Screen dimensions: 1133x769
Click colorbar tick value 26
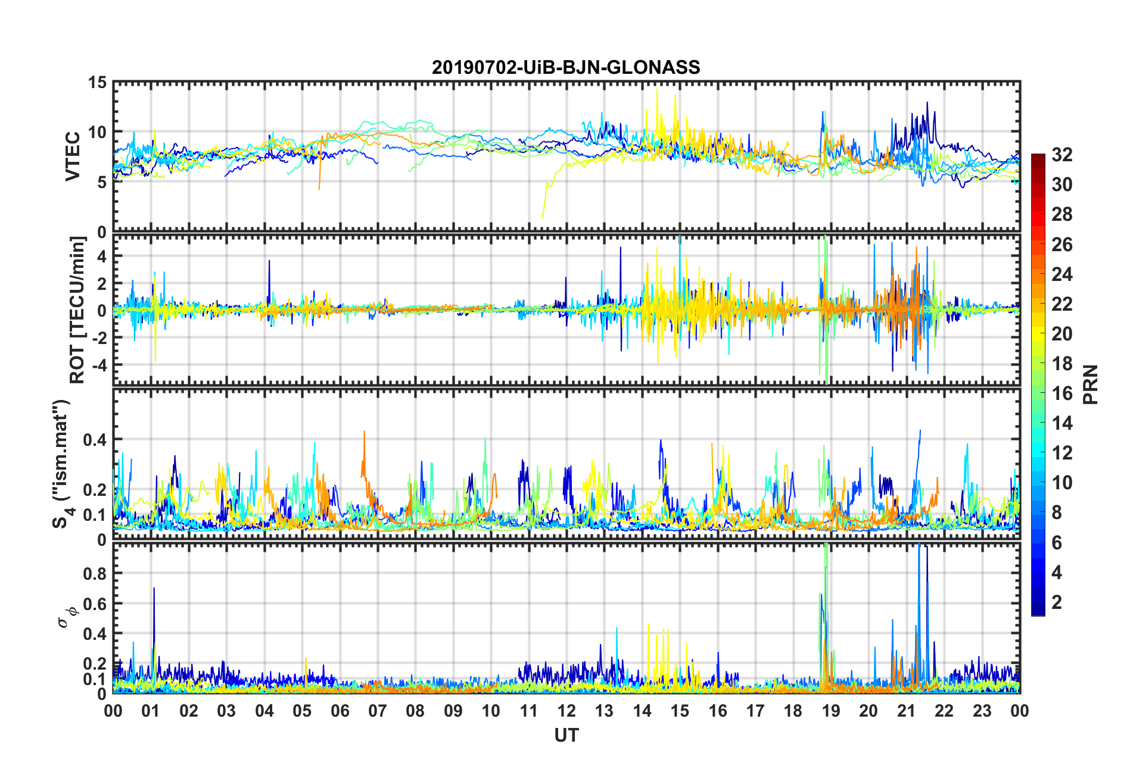pyautogui.click(x=1062, y=244)
